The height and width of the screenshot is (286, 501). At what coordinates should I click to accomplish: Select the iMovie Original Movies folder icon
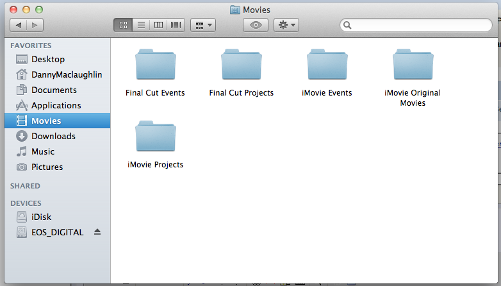pos(413,64)
